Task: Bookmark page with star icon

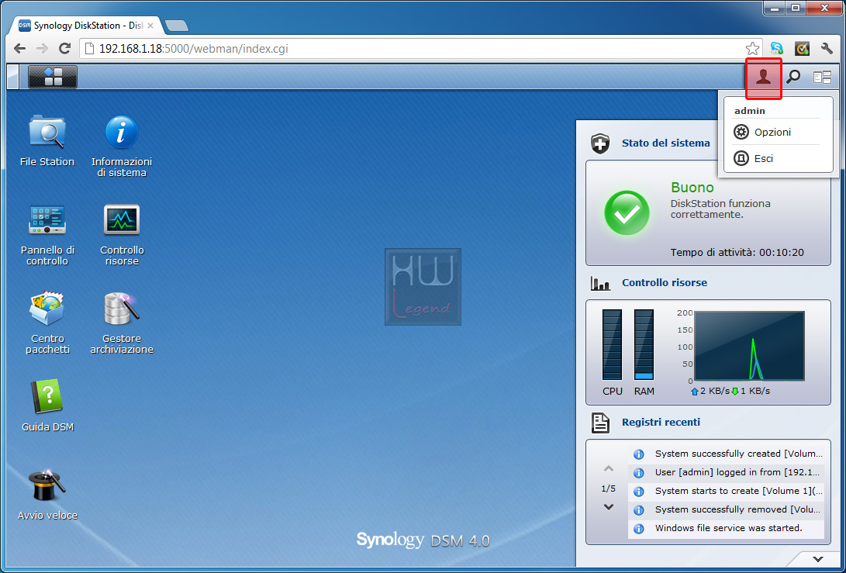Action: tap(752, 49)
